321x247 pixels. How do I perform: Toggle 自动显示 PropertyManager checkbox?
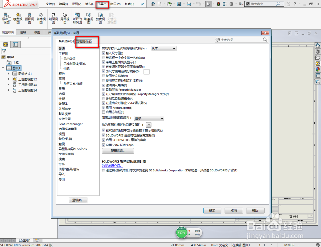tap(103, 90)
